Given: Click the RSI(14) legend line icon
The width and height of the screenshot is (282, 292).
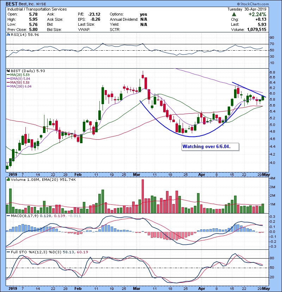Looking at the screenshot, I should 8,35.
